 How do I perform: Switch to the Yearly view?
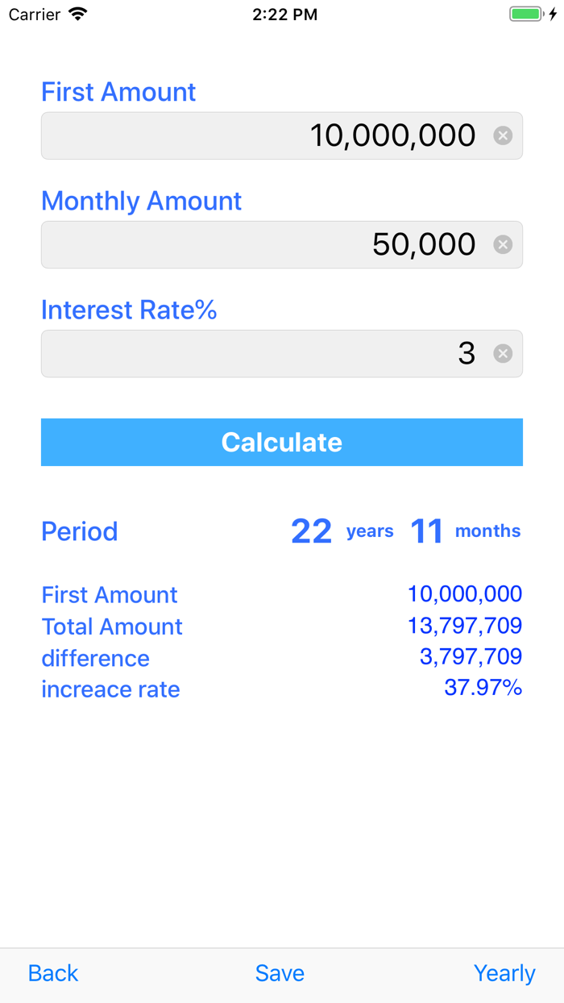(504, 973)
